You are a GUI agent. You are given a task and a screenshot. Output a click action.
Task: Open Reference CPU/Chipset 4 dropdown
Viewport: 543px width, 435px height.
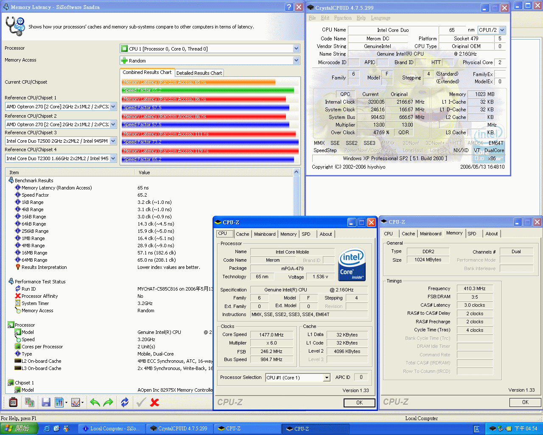113,158
